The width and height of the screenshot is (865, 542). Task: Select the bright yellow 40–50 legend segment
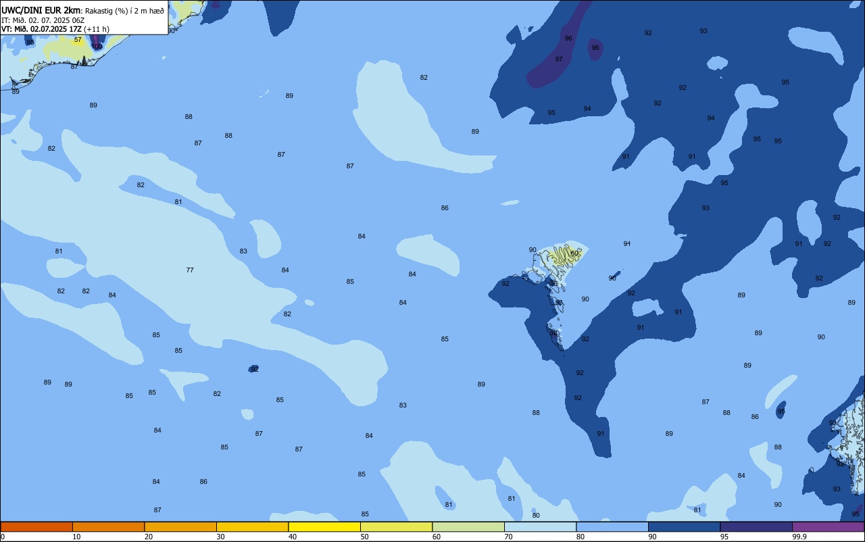(324, 526)
